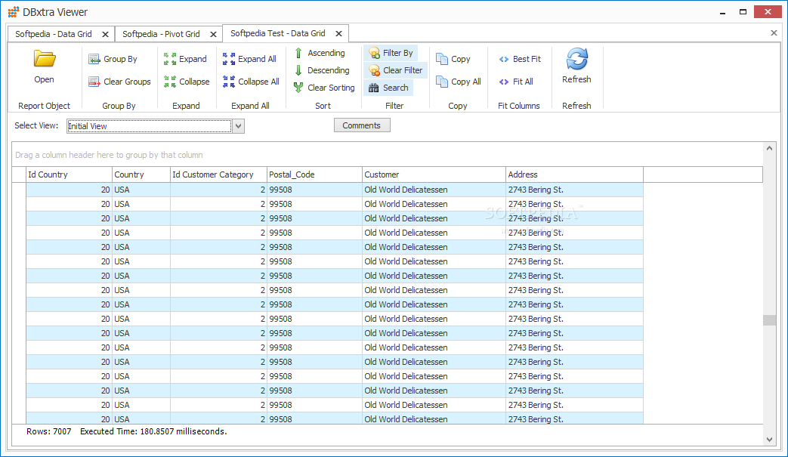
Task: Open Search with the binoculars icon
Action: click(x=374, y=88)
